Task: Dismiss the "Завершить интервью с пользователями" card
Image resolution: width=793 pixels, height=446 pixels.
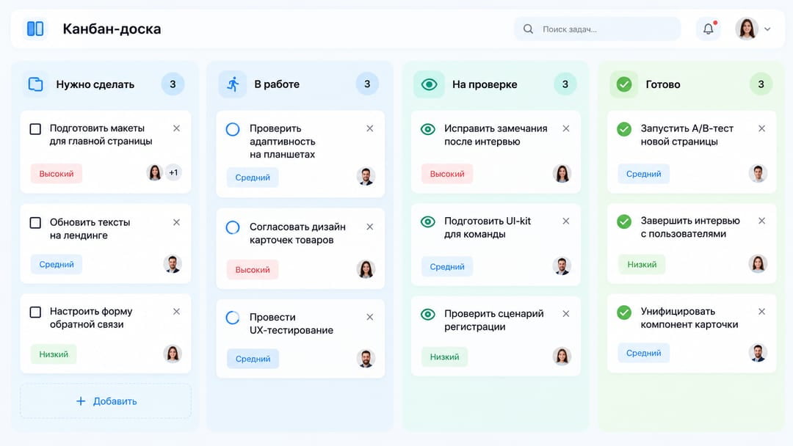Action: [x=761, y=221]
